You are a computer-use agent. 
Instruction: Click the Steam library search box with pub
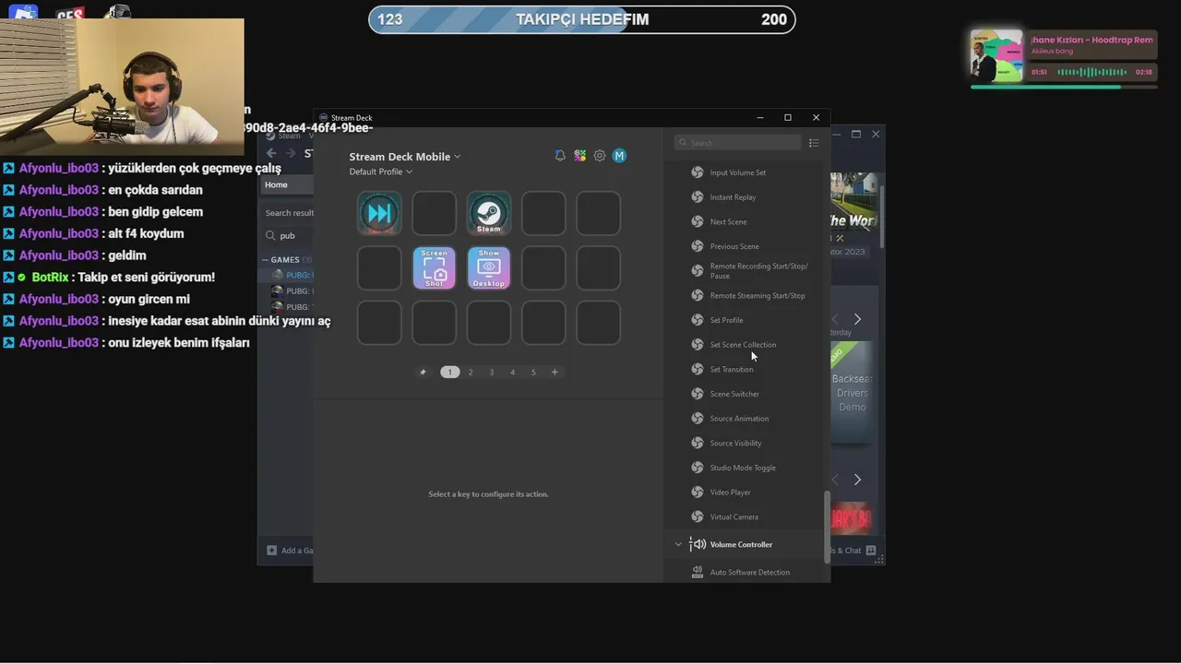coord(290,235)
